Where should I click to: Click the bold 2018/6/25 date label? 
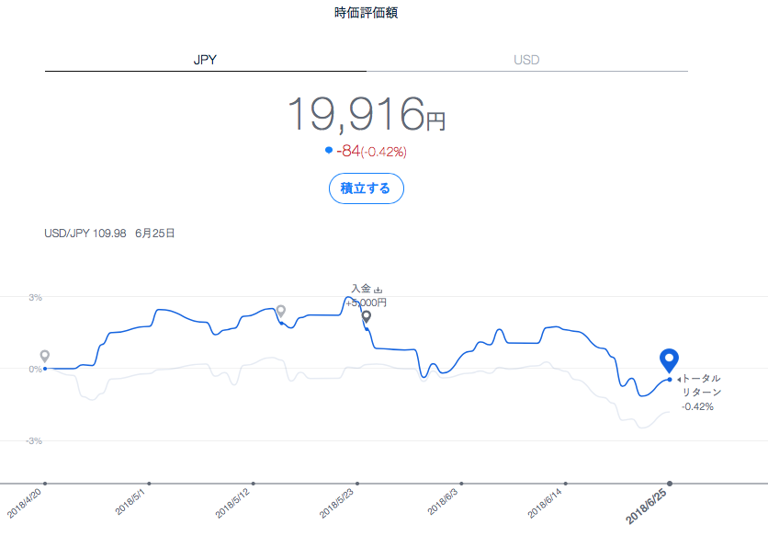click(x=647, y=506)
